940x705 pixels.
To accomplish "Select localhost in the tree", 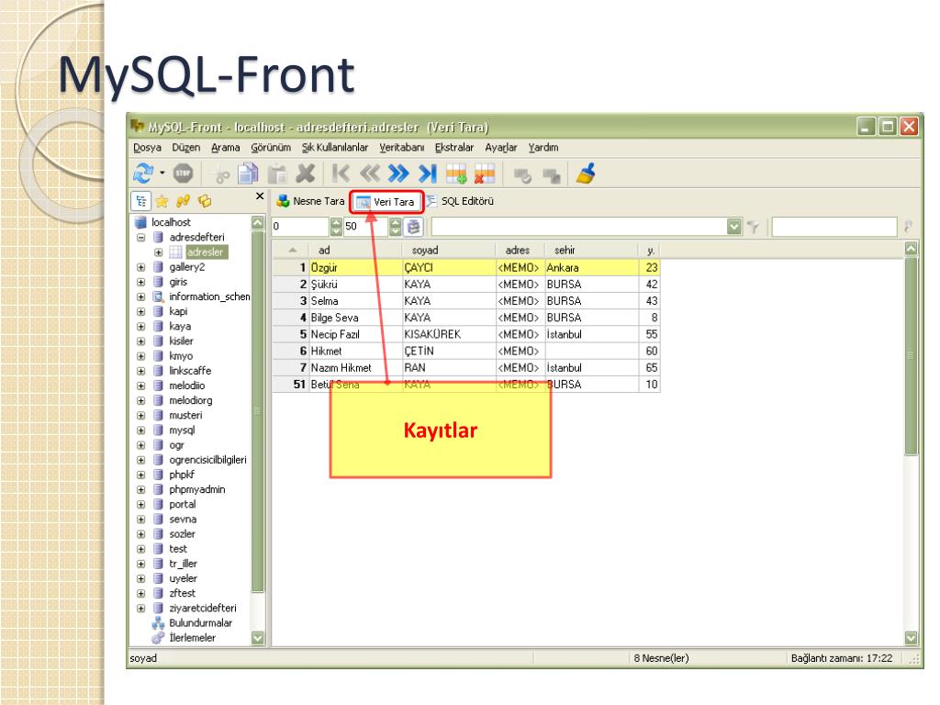I will click(x=171, y=222).
